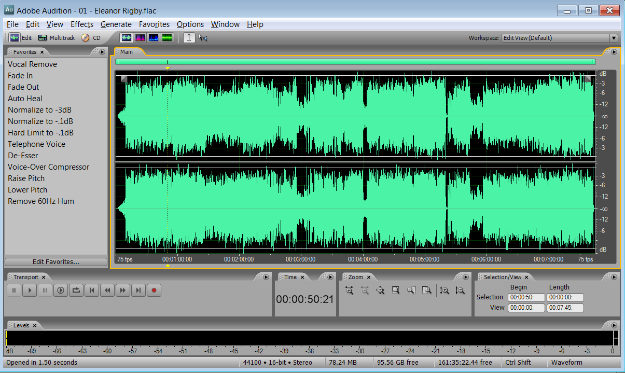Click the Edit Favorites... button
Screen dimensions: 625x373
coord(56,262)
